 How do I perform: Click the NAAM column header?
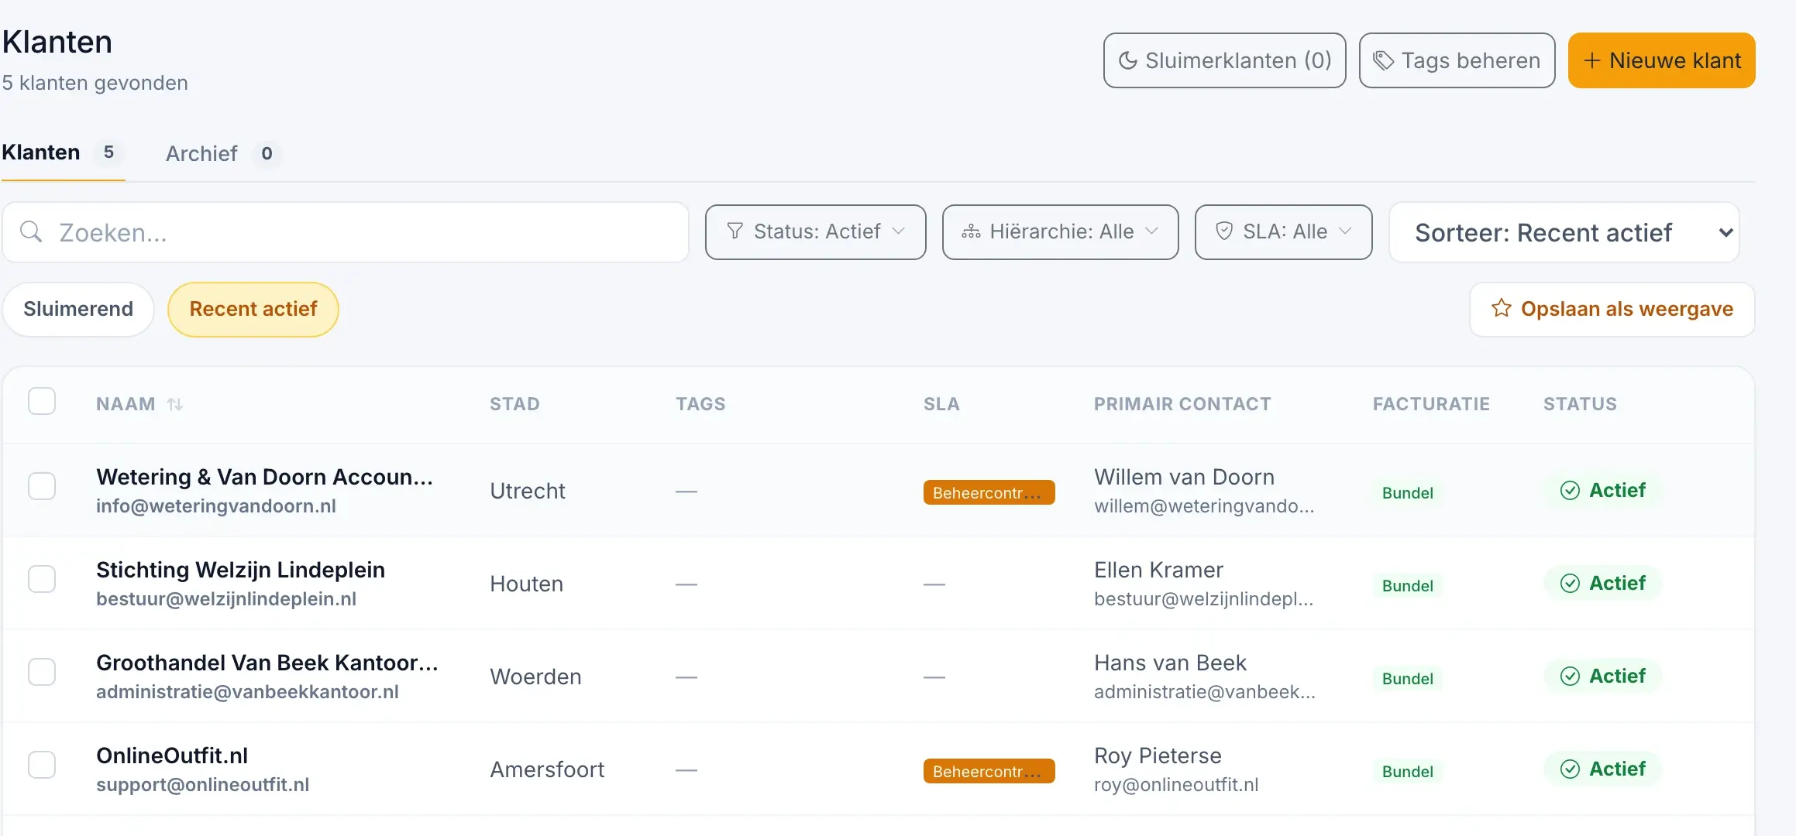pos(126,404)
